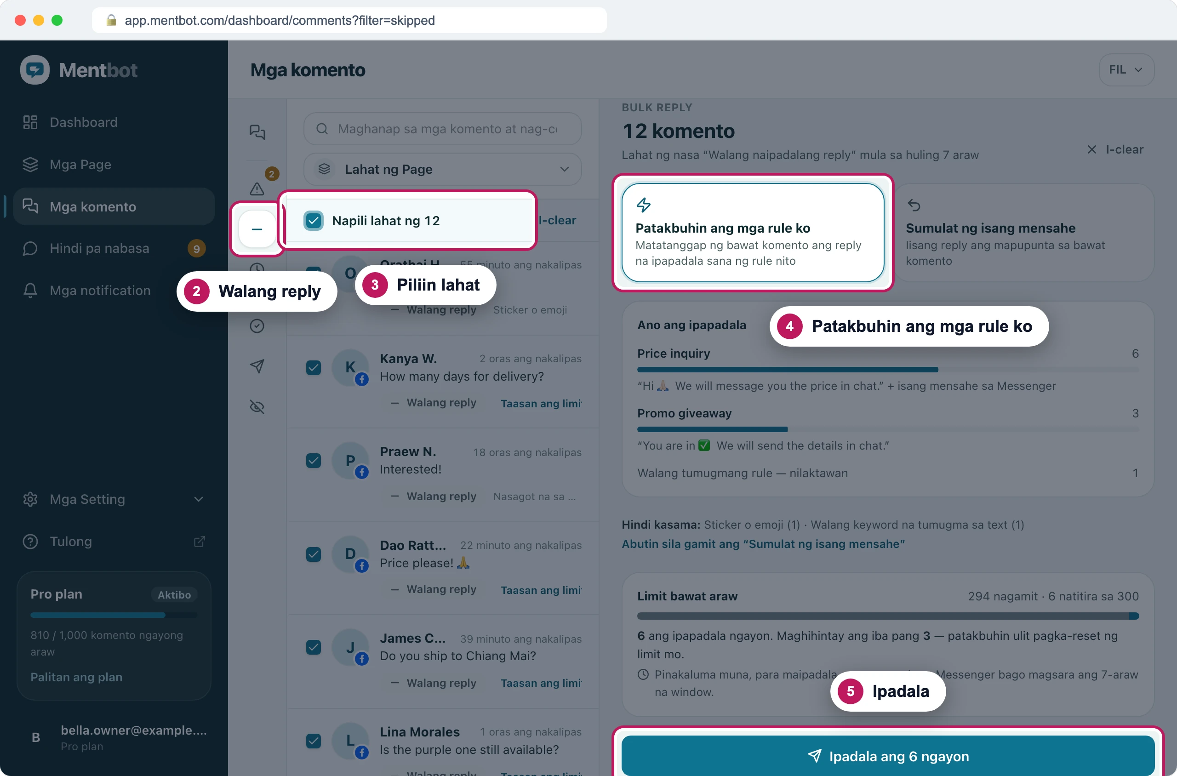Viewport: 1177px width, 776px height.
Task: Open Hindi pa nabasa in sidebar
Action: [x=114, y=248]
